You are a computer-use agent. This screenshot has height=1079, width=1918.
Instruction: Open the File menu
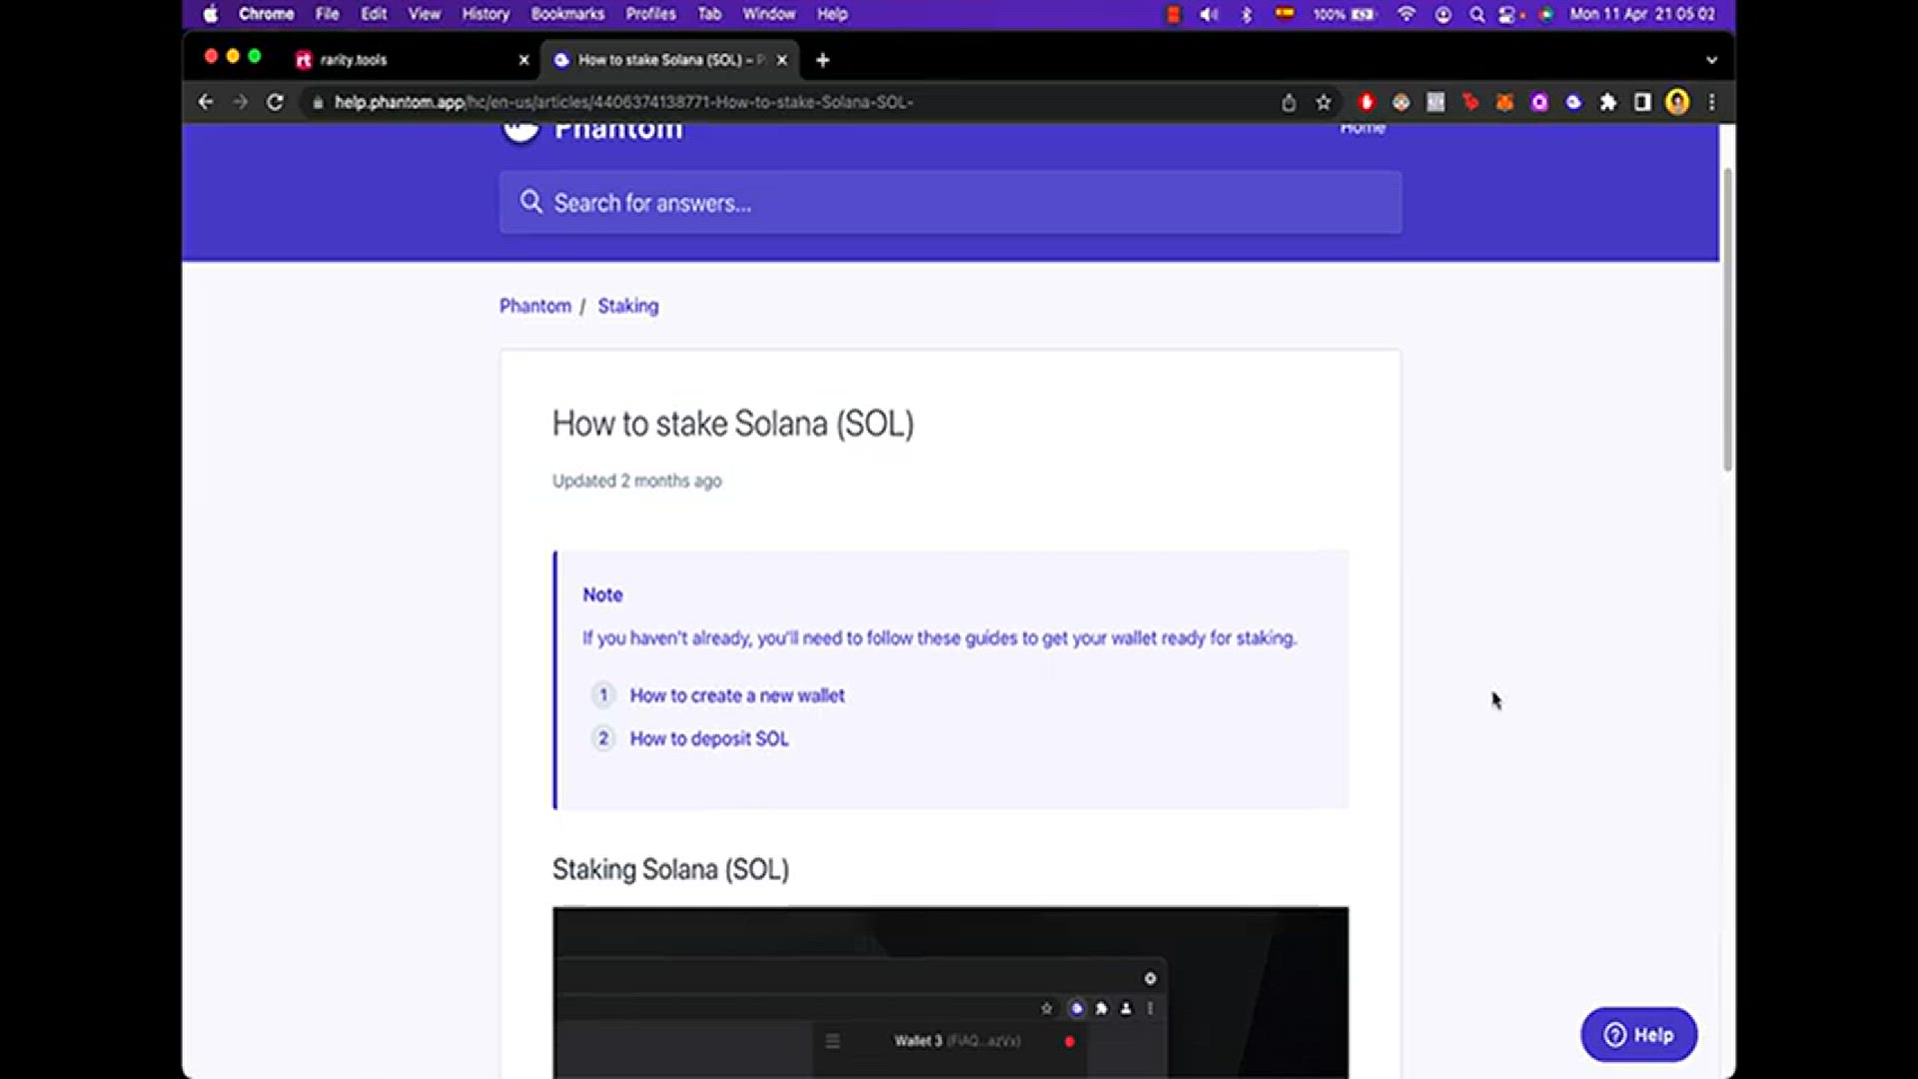tap(327, 14)
